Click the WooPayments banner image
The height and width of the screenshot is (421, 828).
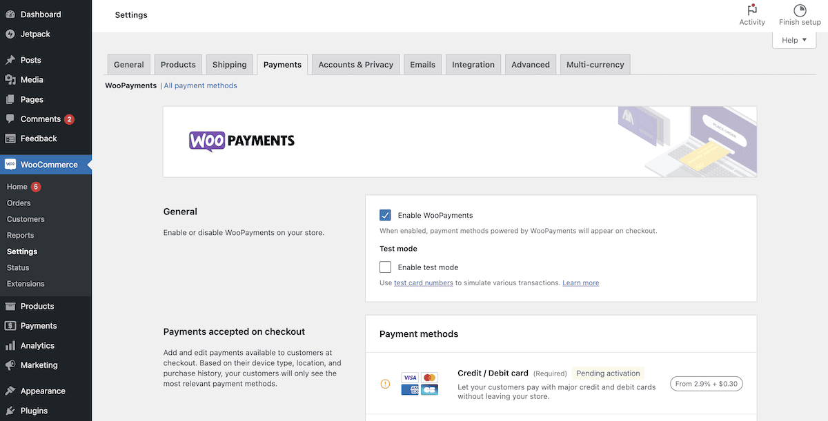(460, 141)
